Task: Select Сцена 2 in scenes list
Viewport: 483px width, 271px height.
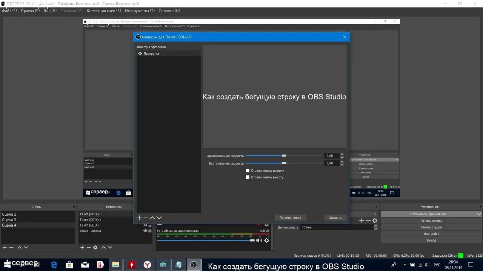Action: click(x=38, y=214)
